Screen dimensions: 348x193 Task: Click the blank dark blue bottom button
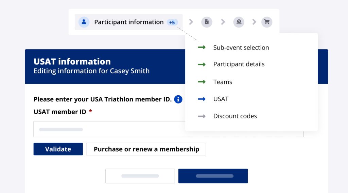(x=213, y=176)
